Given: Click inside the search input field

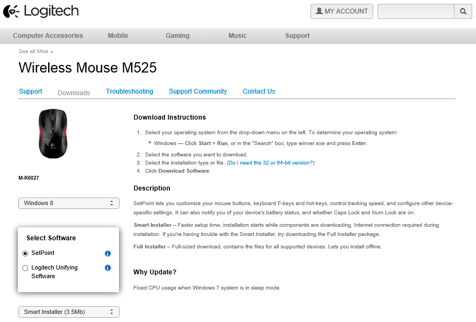Looking at the screenshot, I should click(415, 11).
